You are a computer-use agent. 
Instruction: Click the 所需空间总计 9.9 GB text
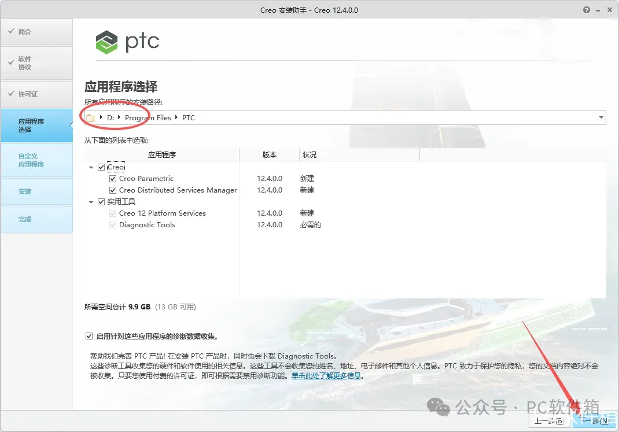(117, 307)
